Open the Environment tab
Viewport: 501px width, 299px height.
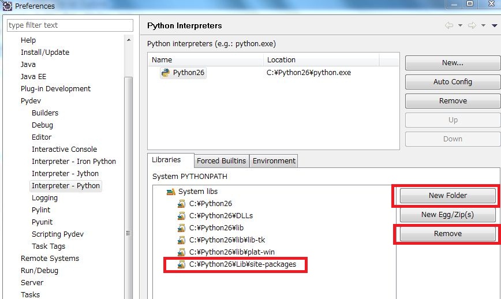pos(274,160)
